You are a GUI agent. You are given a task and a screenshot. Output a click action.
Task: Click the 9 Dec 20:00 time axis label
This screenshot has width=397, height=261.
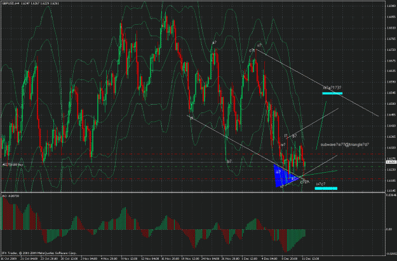click(x=290, y=258)
